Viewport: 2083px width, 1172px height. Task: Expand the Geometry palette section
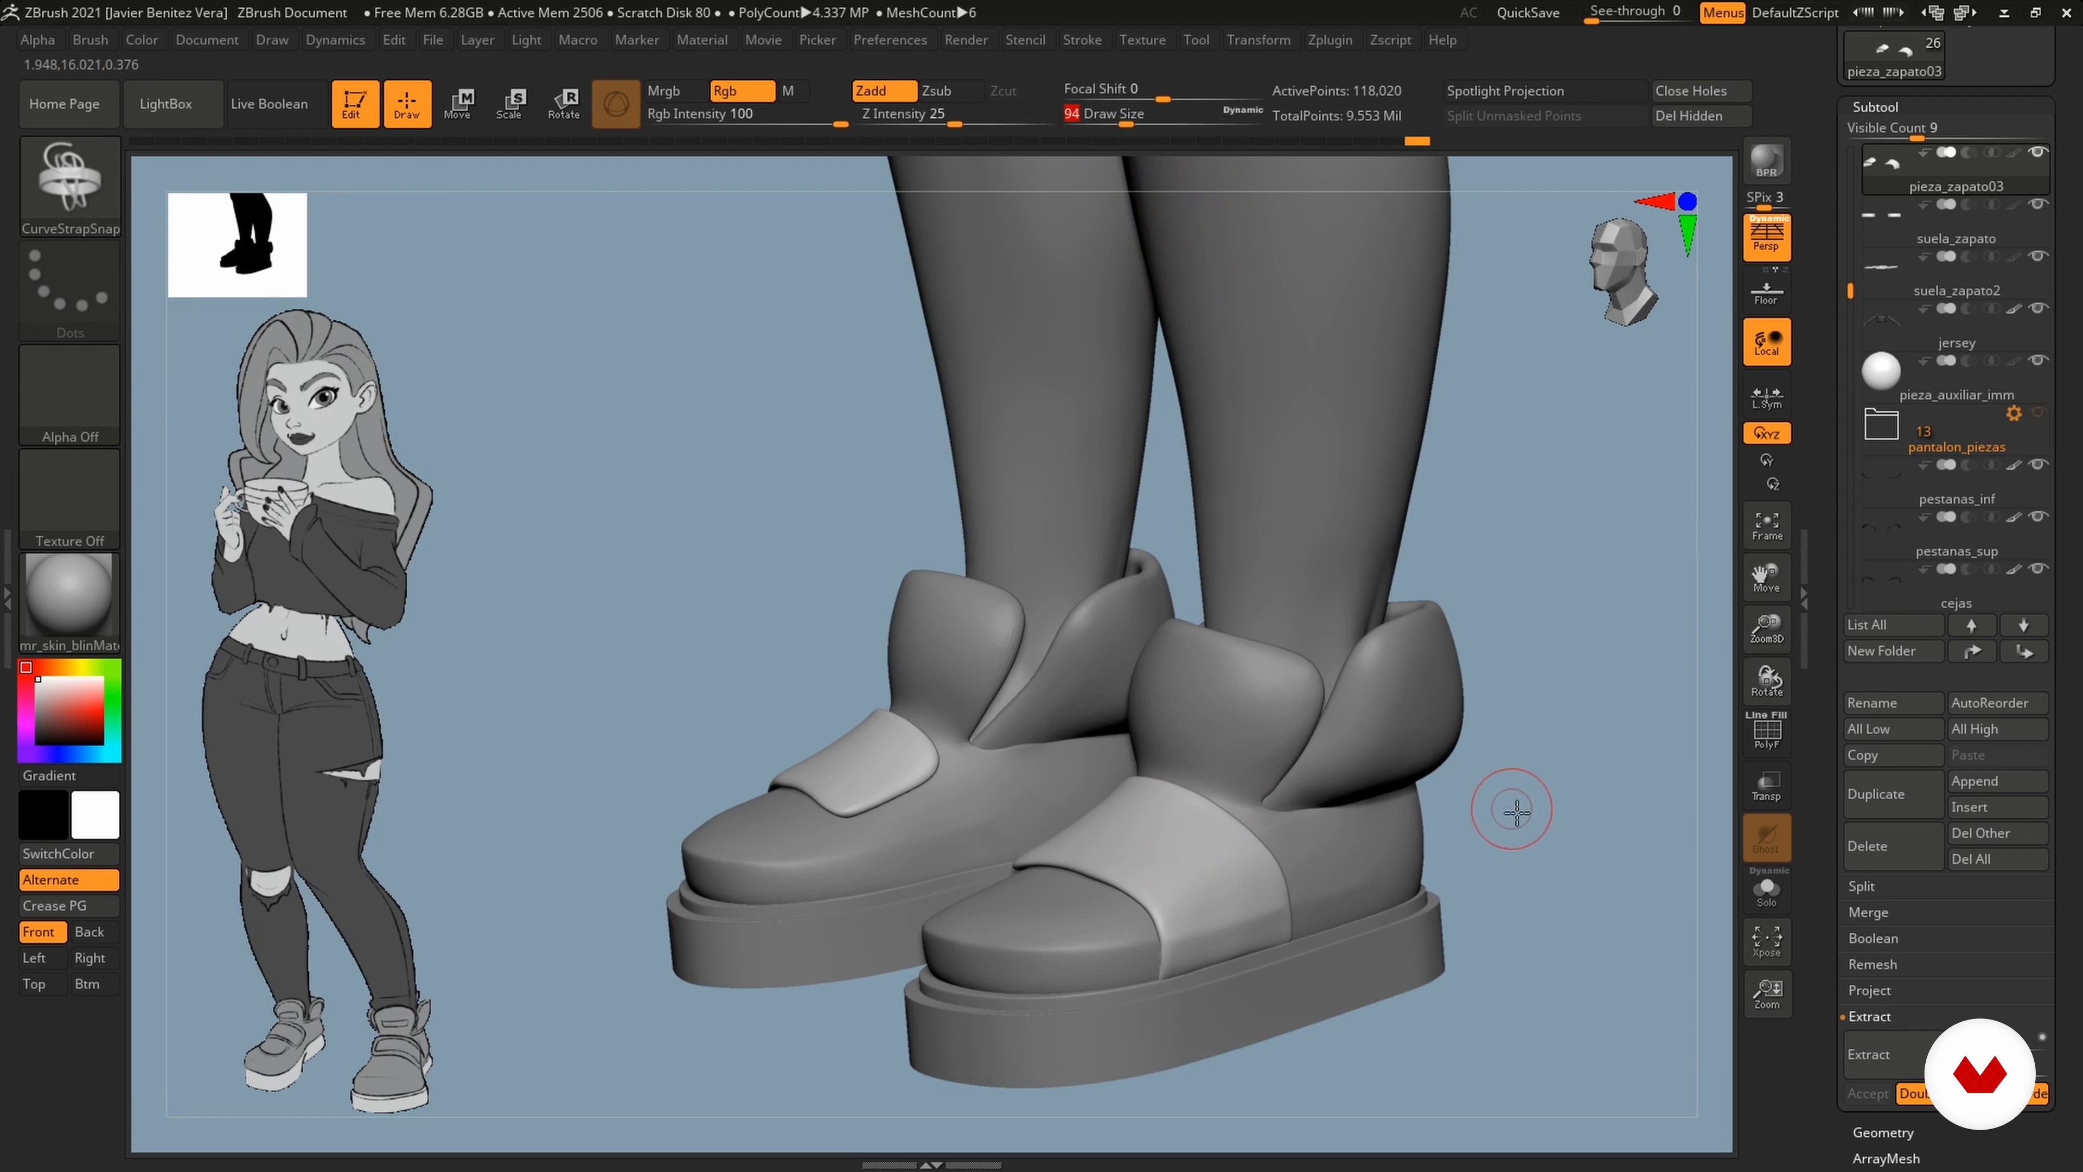pos(1882,1132)
